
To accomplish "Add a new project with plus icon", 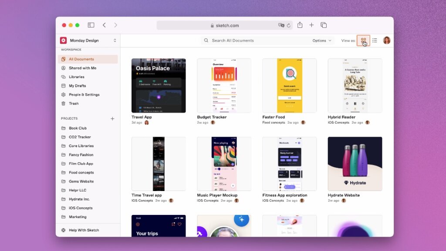I will [112, 118].
